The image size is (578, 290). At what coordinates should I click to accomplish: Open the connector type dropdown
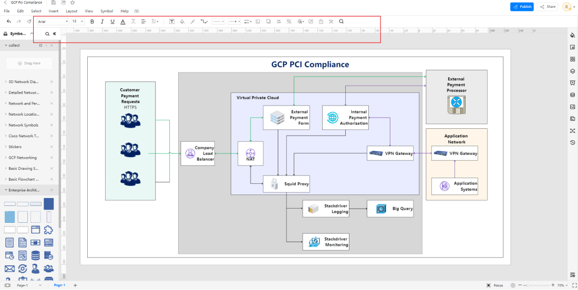coord(204,22)
